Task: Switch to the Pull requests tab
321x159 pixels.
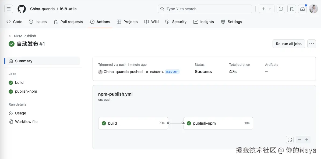Action: click(x=68, y=22)
